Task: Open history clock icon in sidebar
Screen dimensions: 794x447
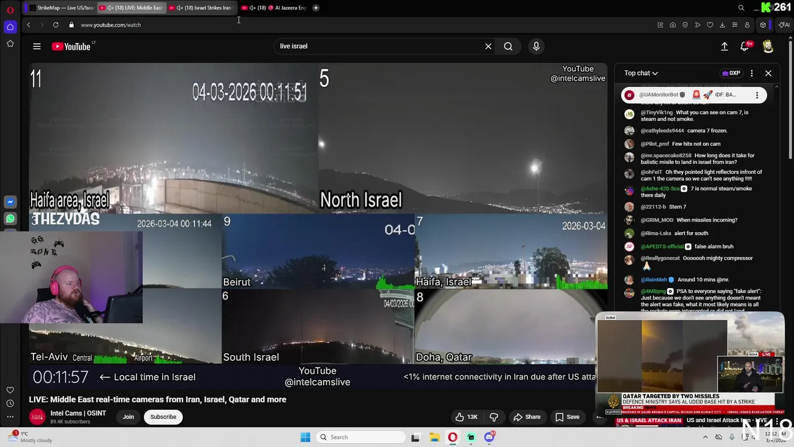Action: pos(10,404)
